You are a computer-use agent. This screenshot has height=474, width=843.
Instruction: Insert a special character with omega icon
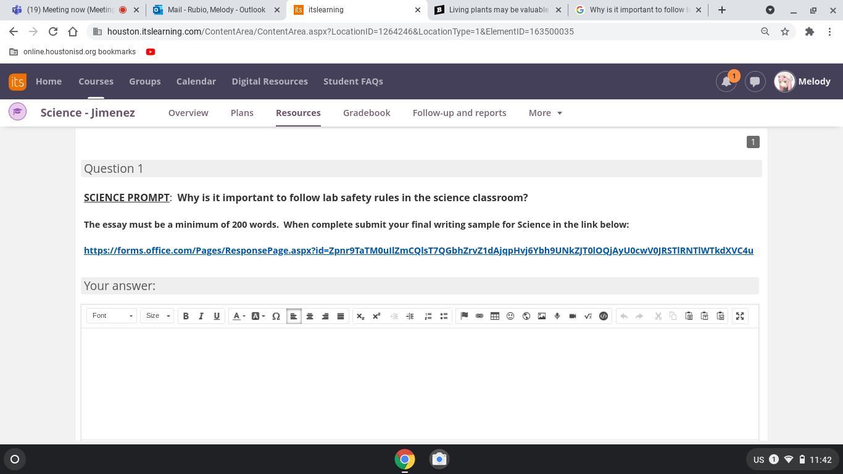tap(276, 316)
